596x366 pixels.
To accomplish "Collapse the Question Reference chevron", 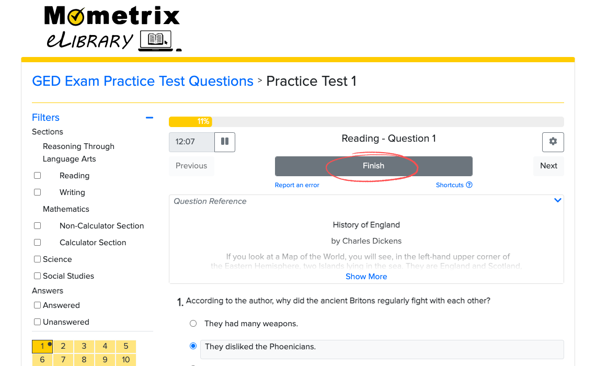I will pos(557,201).
